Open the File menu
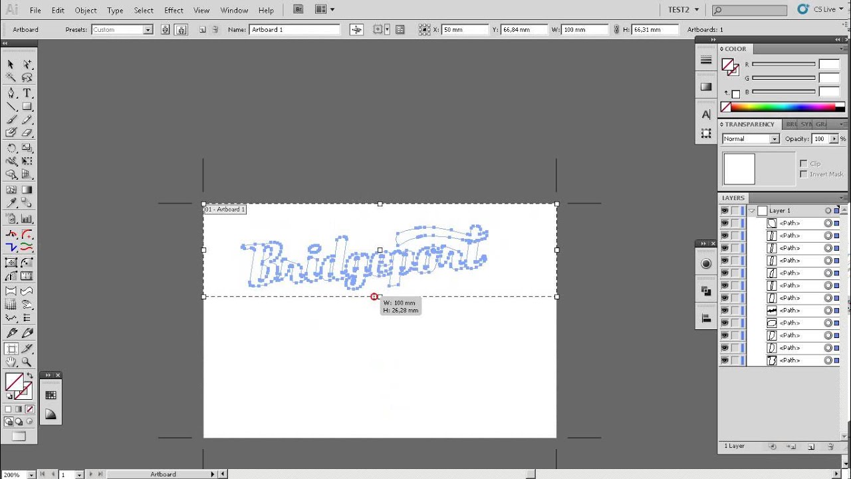The height and width of the screenshot is (479, 851). tap(35, 10)
